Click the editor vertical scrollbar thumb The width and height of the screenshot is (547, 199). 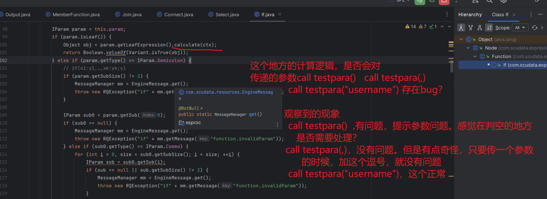point(452,67)
